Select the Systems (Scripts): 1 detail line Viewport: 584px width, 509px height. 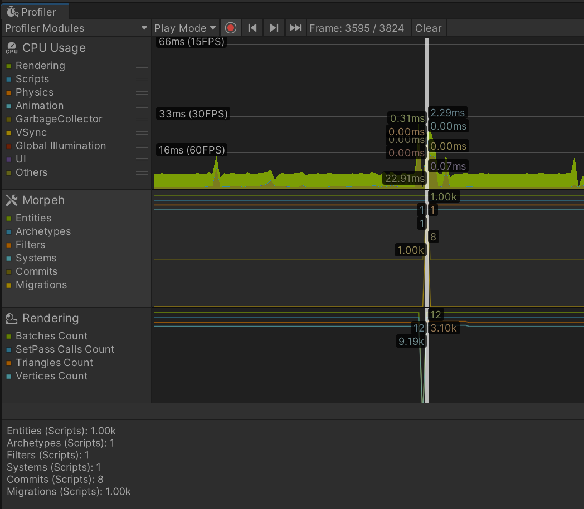tap(53, 467)
